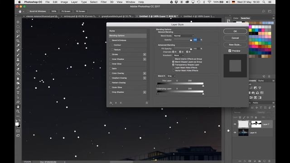
Task: Select the Paint Bucket tool
Action: click(18, 74)
